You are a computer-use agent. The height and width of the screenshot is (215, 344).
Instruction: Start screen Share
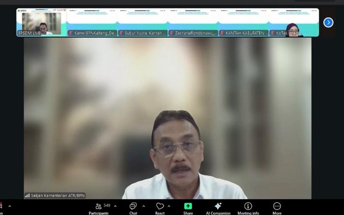[x=188, y=209]
